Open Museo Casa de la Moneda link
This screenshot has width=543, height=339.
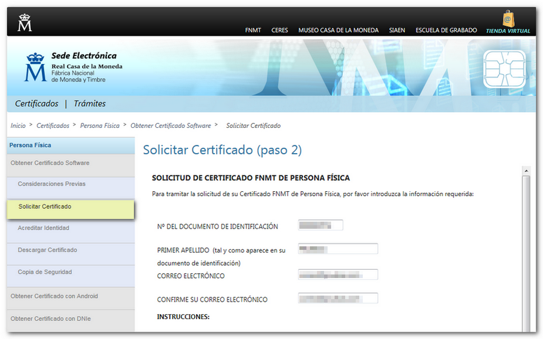[338, 30]
